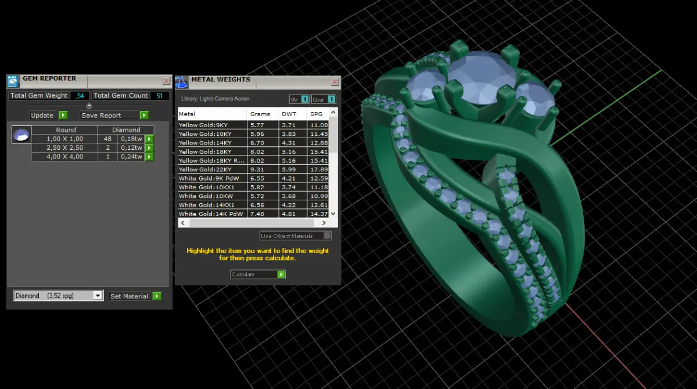Image resolution: width=697 pixels, height=389 pixels.
Task: Click the 0,12tw weight cell
Action: click(131, 147)
